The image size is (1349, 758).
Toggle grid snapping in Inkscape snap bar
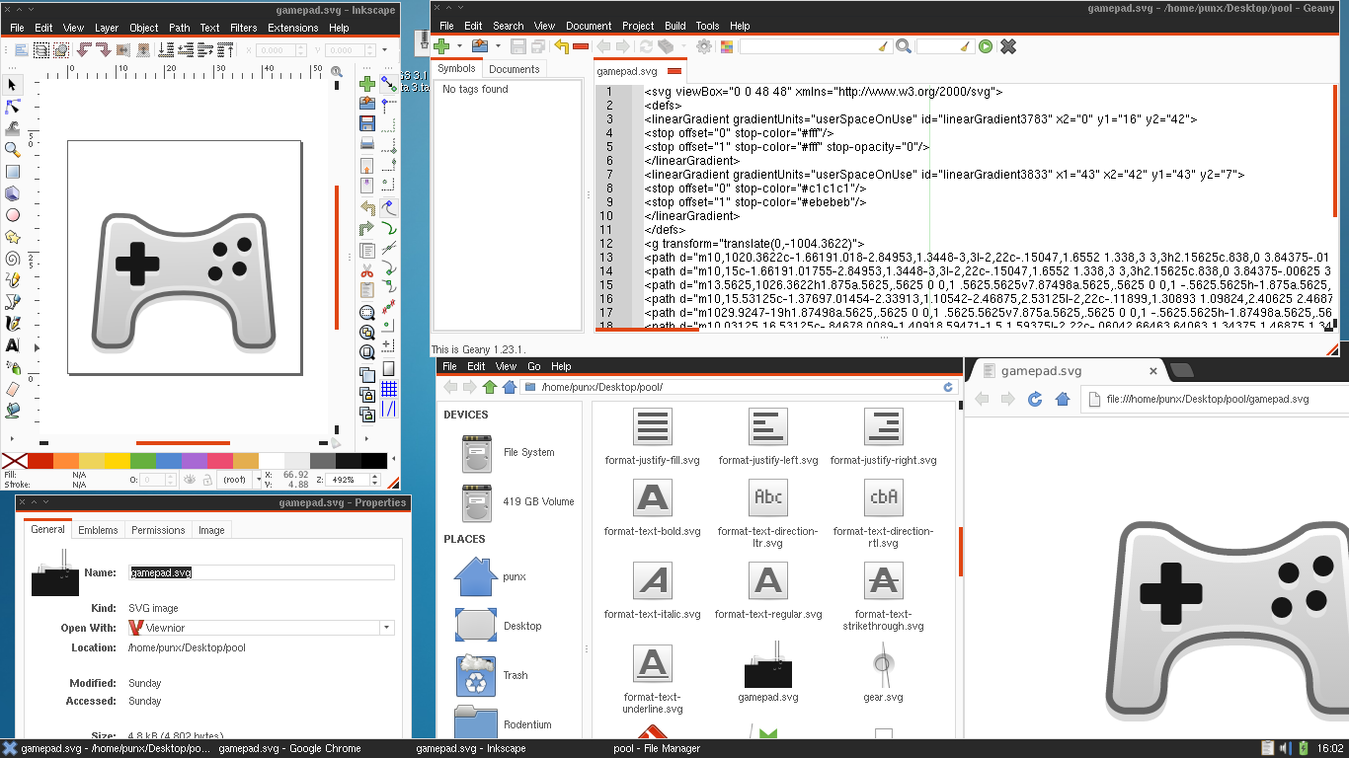point(389,388)
